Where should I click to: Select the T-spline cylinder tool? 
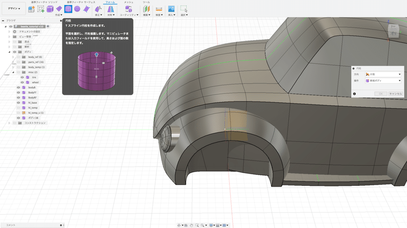[67, 9]
